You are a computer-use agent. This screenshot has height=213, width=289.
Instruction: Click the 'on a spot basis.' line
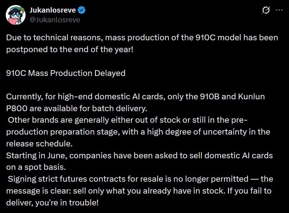pos(36,167)
